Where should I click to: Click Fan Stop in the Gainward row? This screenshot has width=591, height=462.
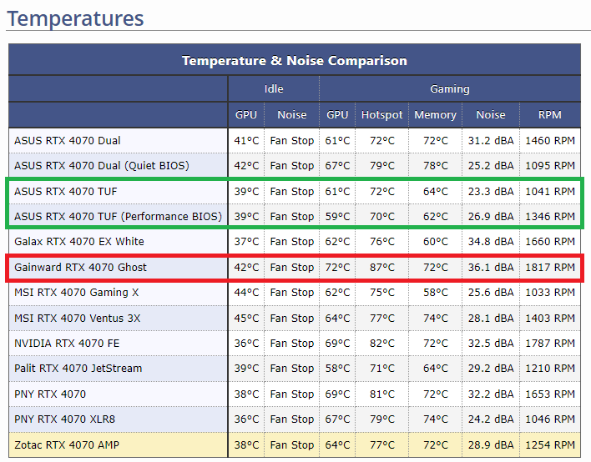coord(292,268)
